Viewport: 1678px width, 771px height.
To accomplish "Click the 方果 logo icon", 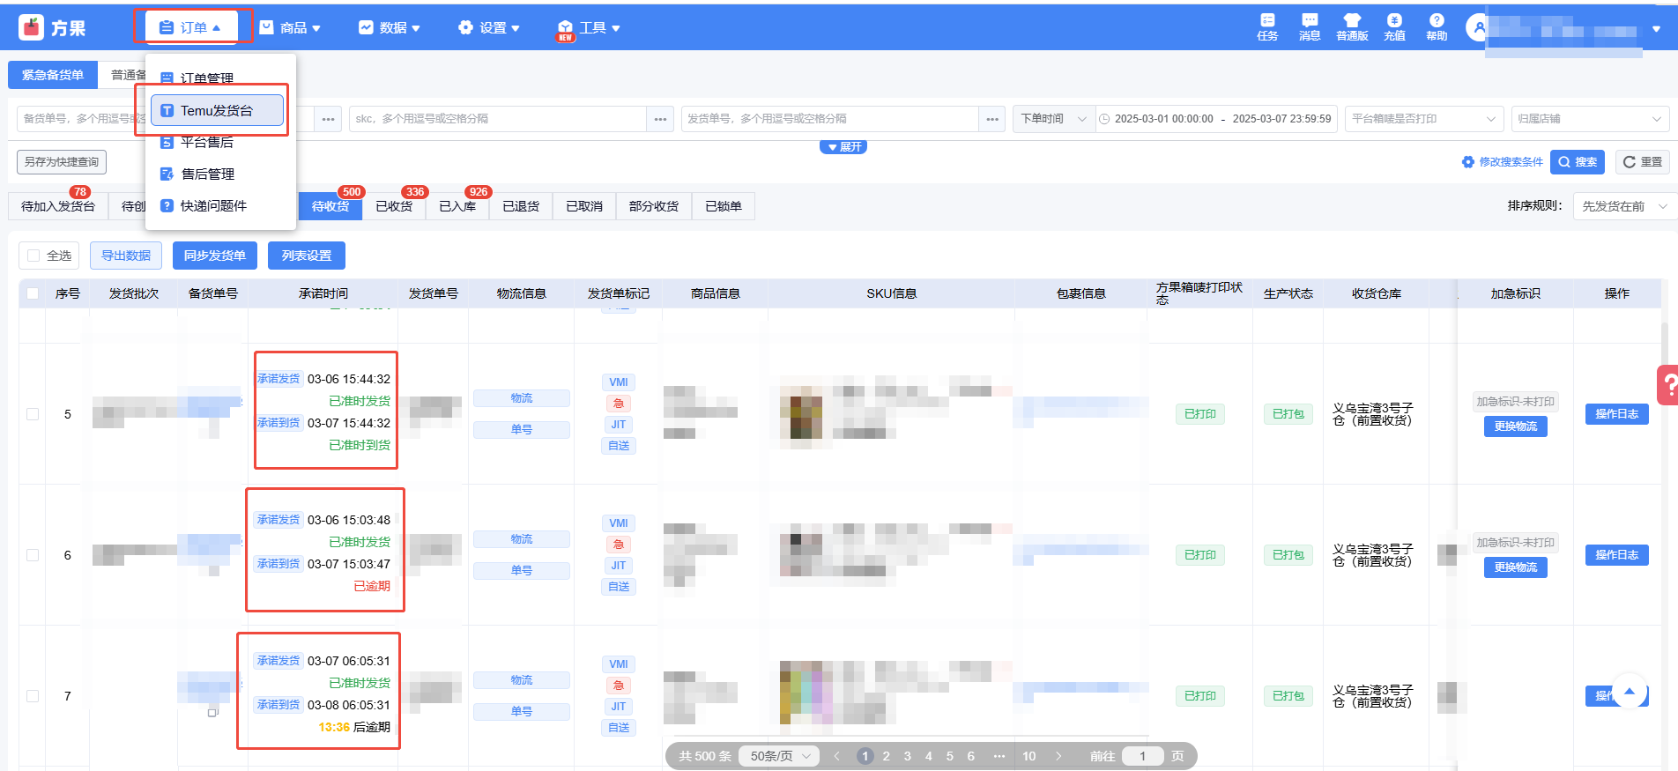I will point(32,28).
